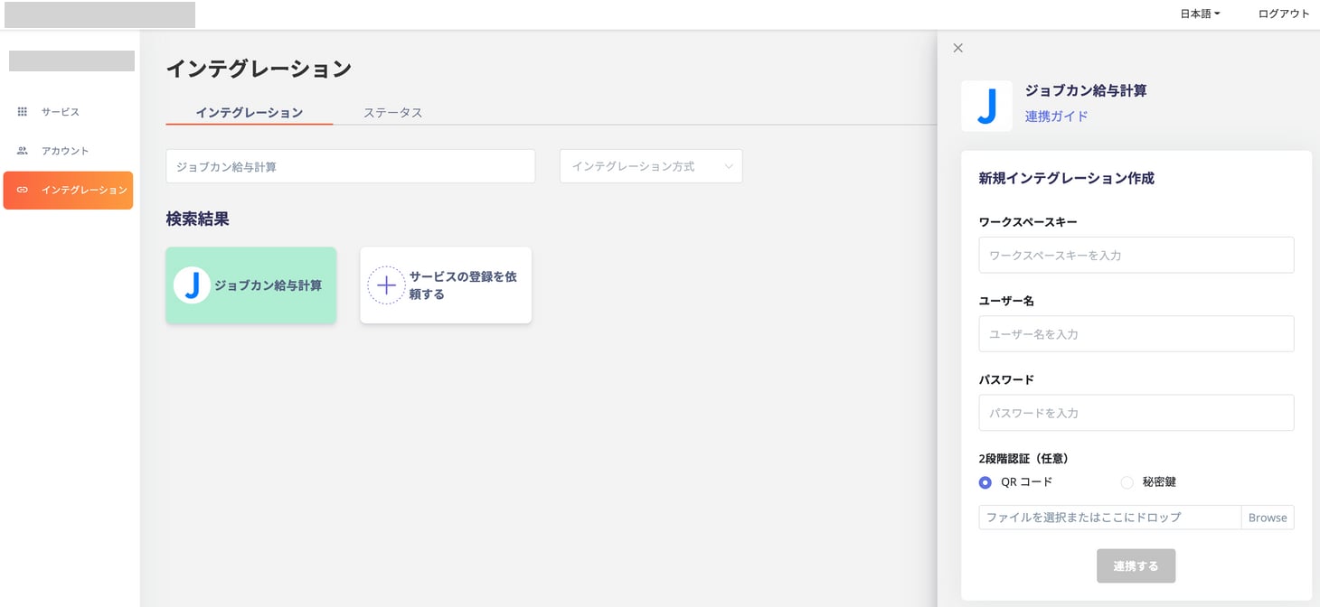This screenshot has height=607, width=1320.
Task: Click the Browse button for file upload
Action: tap(1268, 518)
